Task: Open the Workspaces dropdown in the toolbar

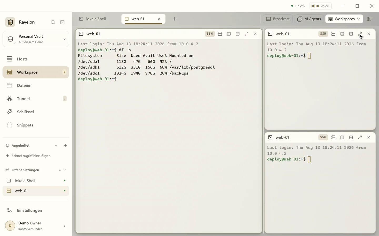Action: click(344, 19)
